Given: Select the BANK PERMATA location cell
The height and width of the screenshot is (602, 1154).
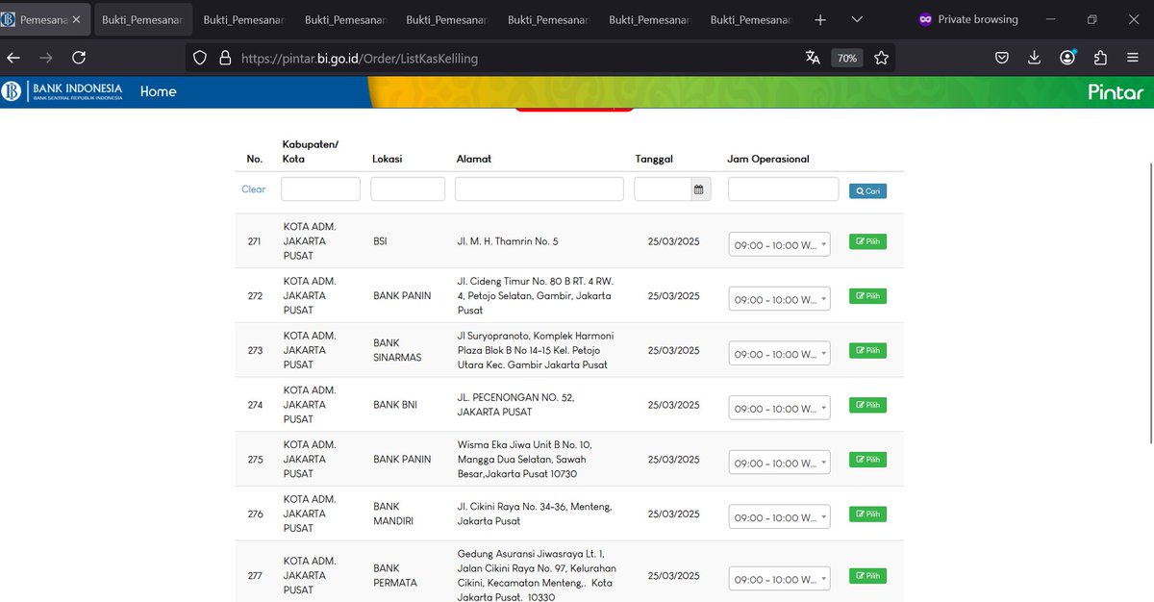Looking at the screenshot, I should coord(395,575).
